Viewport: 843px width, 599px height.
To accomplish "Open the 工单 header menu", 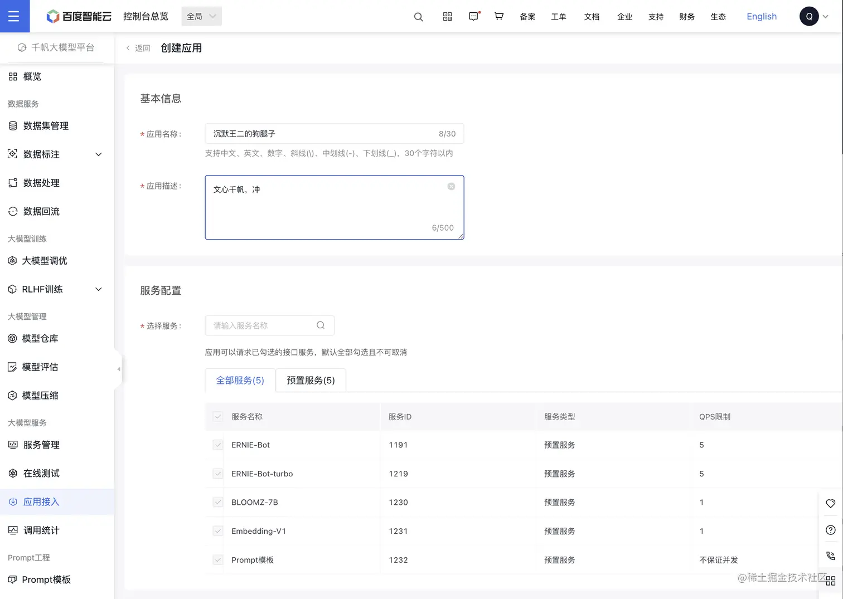I will (x=559, y=17).
